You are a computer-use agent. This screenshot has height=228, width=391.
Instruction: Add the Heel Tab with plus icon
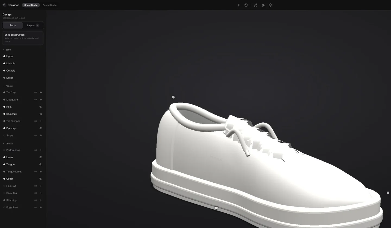click(41, 186)
